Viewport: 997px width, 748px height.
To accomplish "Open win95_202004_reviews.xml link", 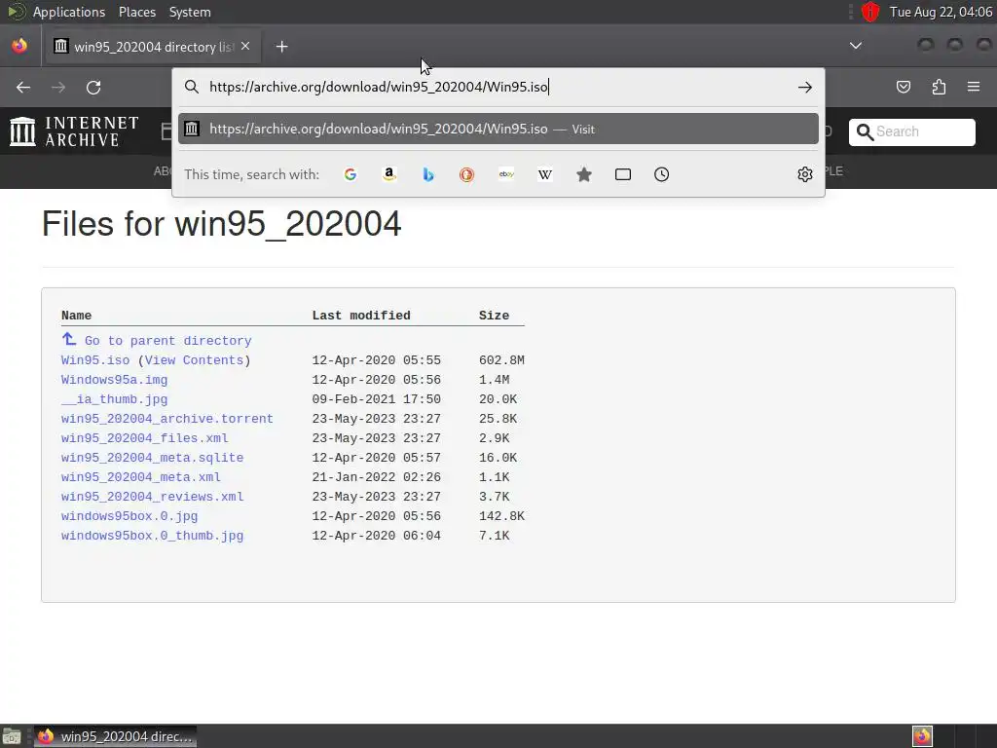I will click(152, 497).
